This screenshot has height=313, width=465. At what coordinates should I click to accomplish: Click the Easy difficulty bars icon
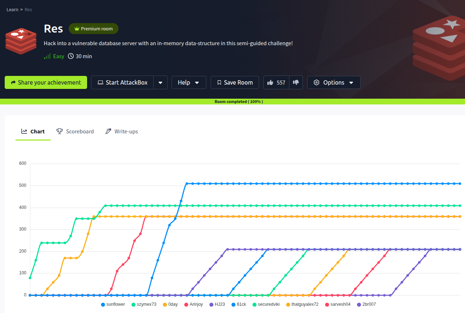pyautogui.click(x=47, y=56)
